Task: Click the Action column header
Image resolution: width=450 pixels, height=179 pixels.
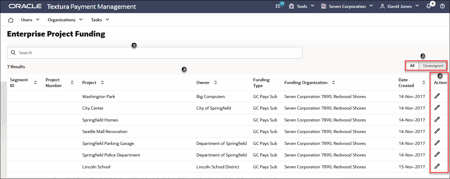Action: click(x=440, y=82)
